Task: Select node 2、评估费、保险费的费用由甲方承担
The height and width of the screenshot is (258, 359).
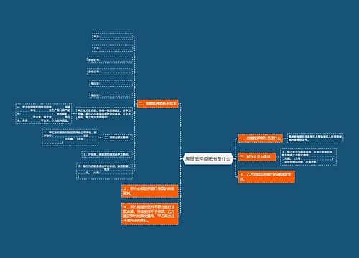Action: pyautogui.click(x=107, y=154)
